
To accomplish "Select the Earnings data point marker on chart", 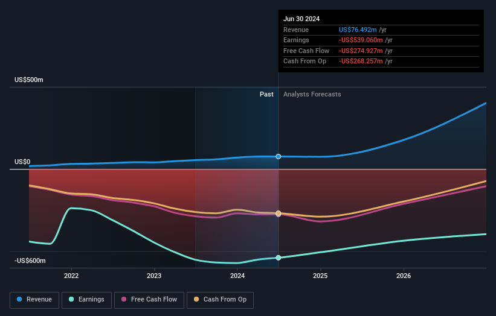I will click(x=279, y=258).
